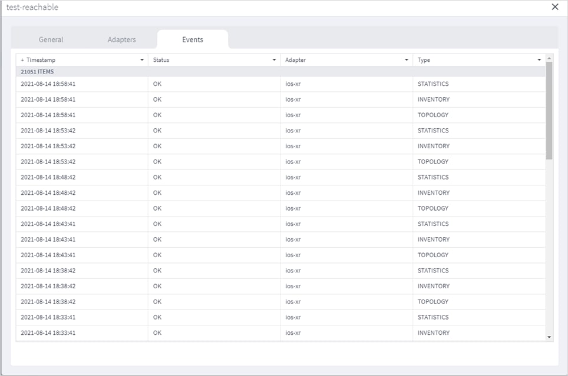
Task: Click the scrollbar up arrow
Action: tap(549, 58)
